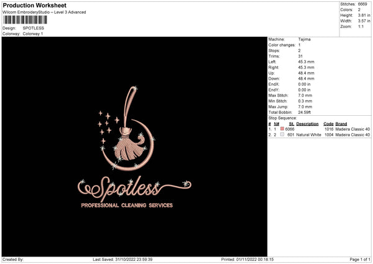Image resolution: width=373 pixels, height=264 pixels.
Task: Click the 'Left:' extent label
Action: pos(272,62)
